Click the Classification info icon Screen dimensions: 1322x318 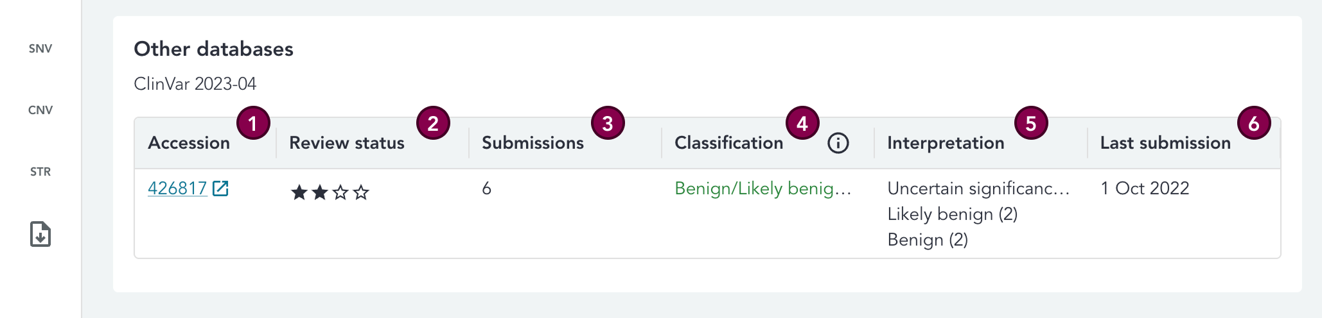click(838, 143)
